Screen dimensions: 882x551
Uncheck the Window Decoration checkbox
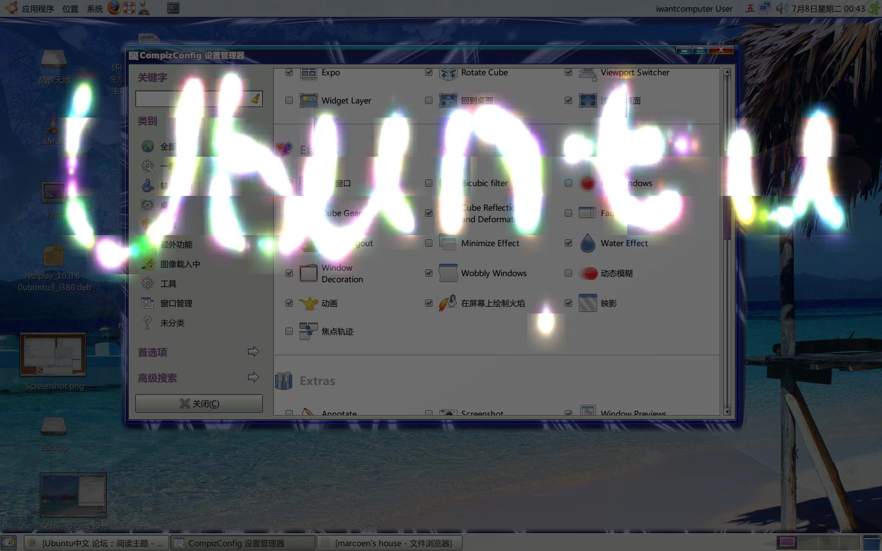pos(289,273)
